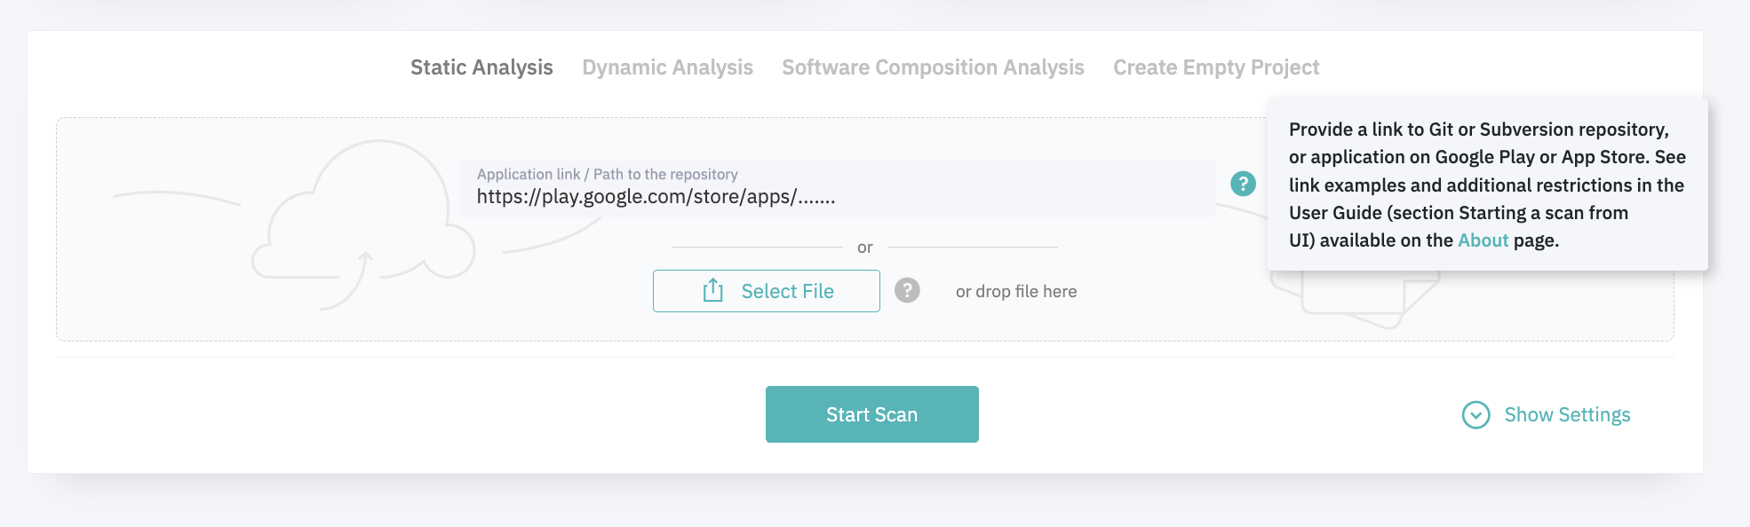Click the circled chevron icon beside Show Settings
The image size is (1750, 527).
point(1476,414)
